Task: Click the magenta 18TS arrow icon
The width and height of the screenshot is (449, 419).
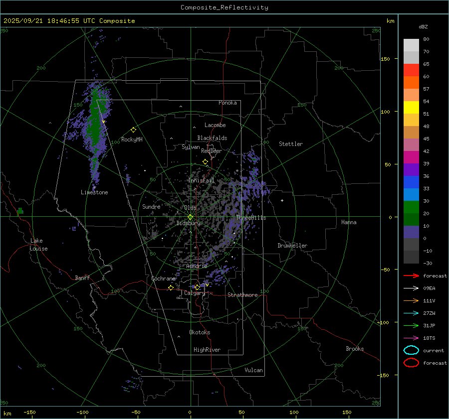Action: [411, 338]
